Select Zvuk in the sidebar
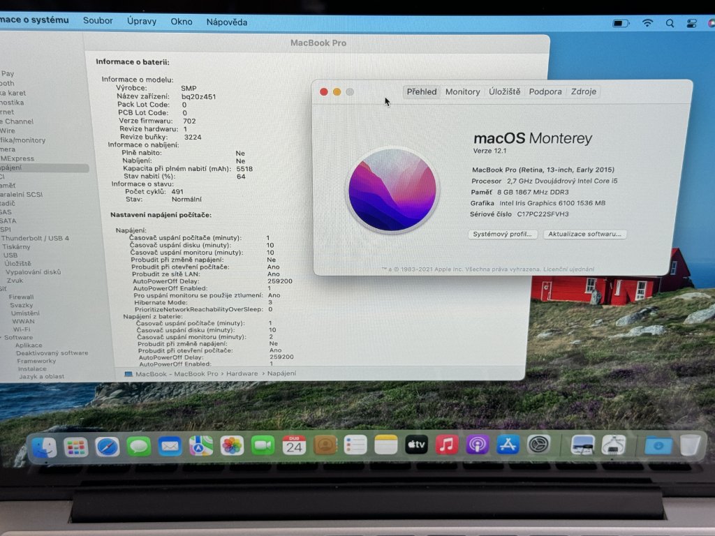The height and width of the screenshot is (536, 715). [15, 281]
